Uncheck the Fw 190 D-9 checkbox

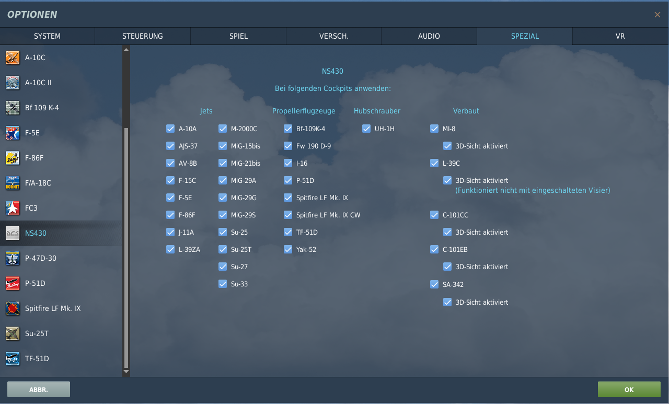[x=288, y=146]
